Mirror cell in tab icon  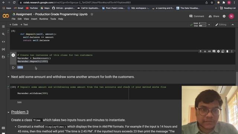(223, 51)
